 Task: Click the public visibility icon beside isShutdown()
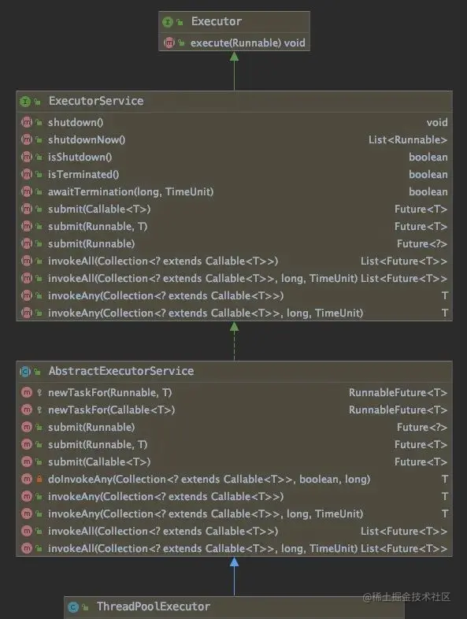coord(39,157)
